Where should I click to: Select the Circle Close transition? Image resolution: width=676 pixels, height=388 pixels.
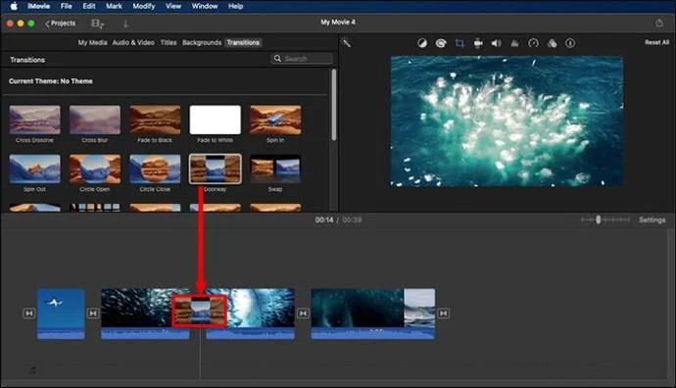[x=155, y=169]
